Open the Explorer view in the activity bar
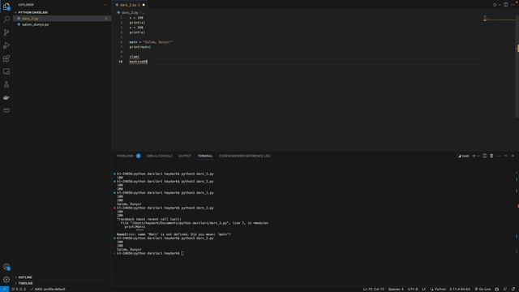 click(6, 6)
